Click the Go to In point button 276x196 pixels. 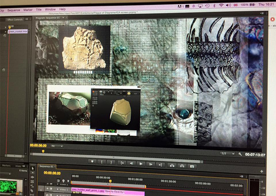(122, 164)
